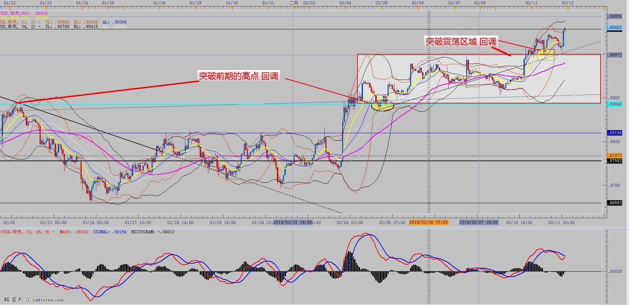
Task: Select the black .87552 price tag
Action: pyautogui.click(x=615, y=161)
